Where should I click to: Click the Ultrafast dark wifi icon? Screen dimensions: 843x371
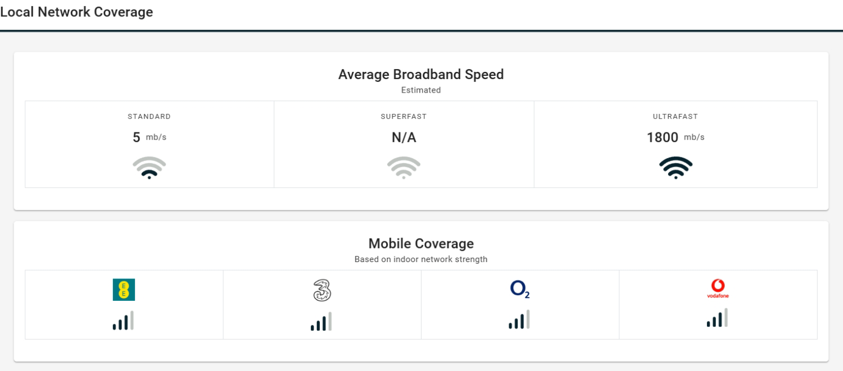point(676,168)
